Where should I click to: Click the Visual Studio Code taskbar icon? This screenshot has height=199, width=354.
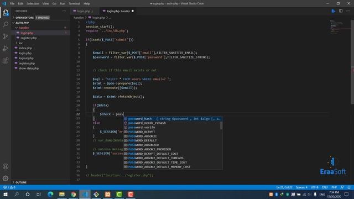coord(85,194)
